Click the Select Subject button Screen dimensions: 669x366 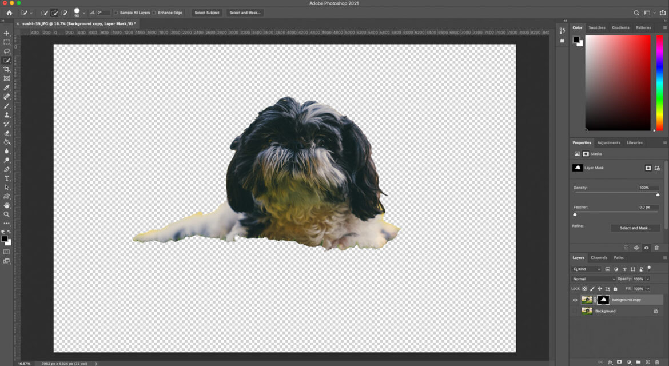tap(206, 12)
